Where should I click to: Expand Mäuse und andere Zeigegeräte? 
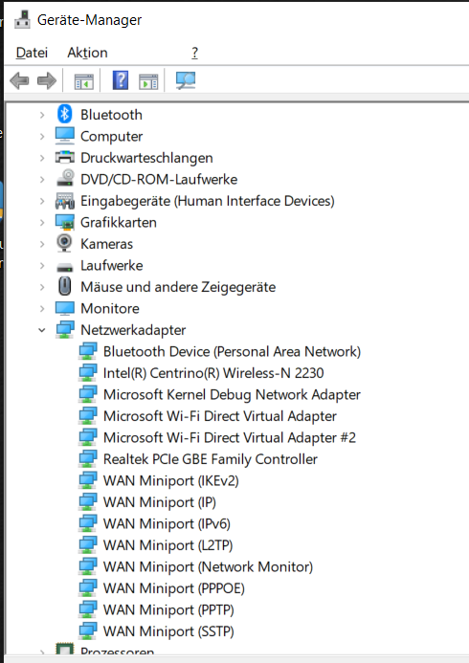coord(42,287)
